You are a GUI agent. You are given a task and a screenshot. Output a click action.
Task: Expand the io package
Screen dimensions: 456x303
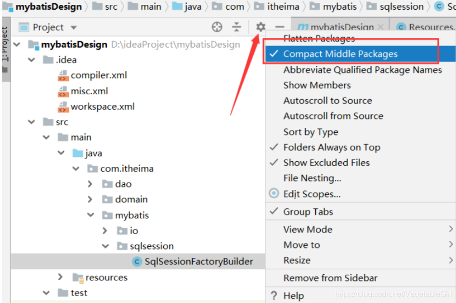click(105, 231)
